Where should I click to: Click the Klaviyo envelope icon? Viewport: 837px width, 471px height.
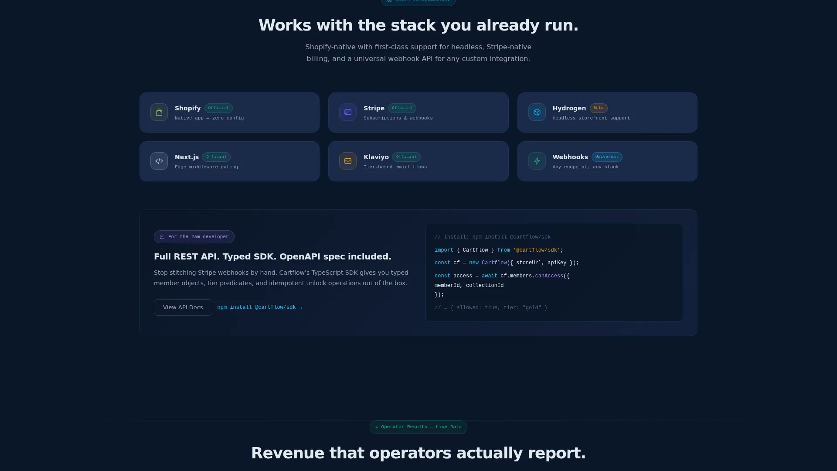click(348, 161)
